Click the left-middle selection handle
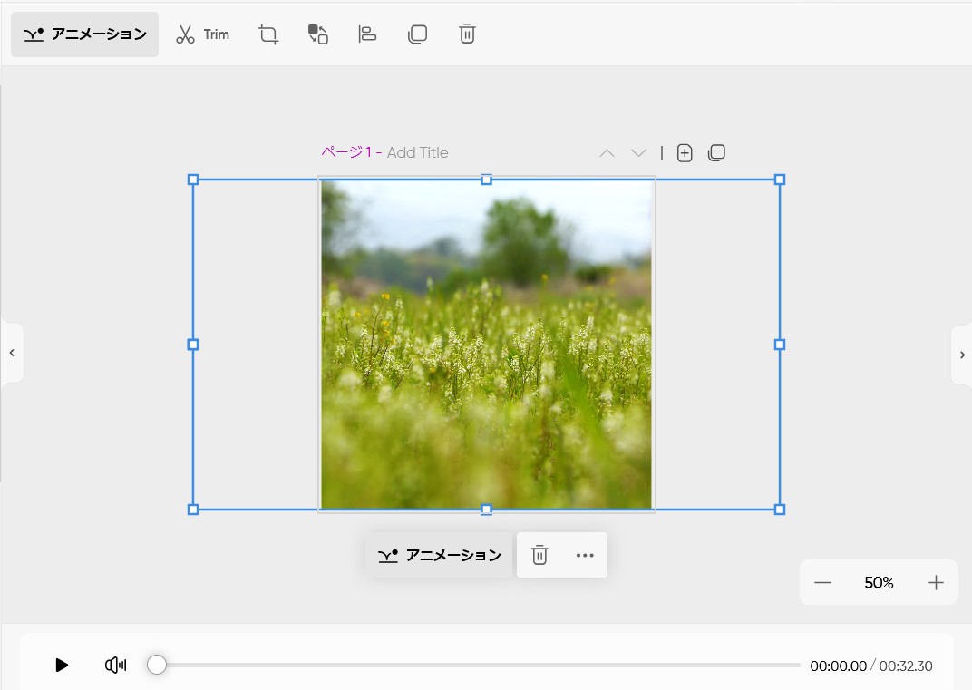The width and height of the screenshot is (972, 690). 193,345
